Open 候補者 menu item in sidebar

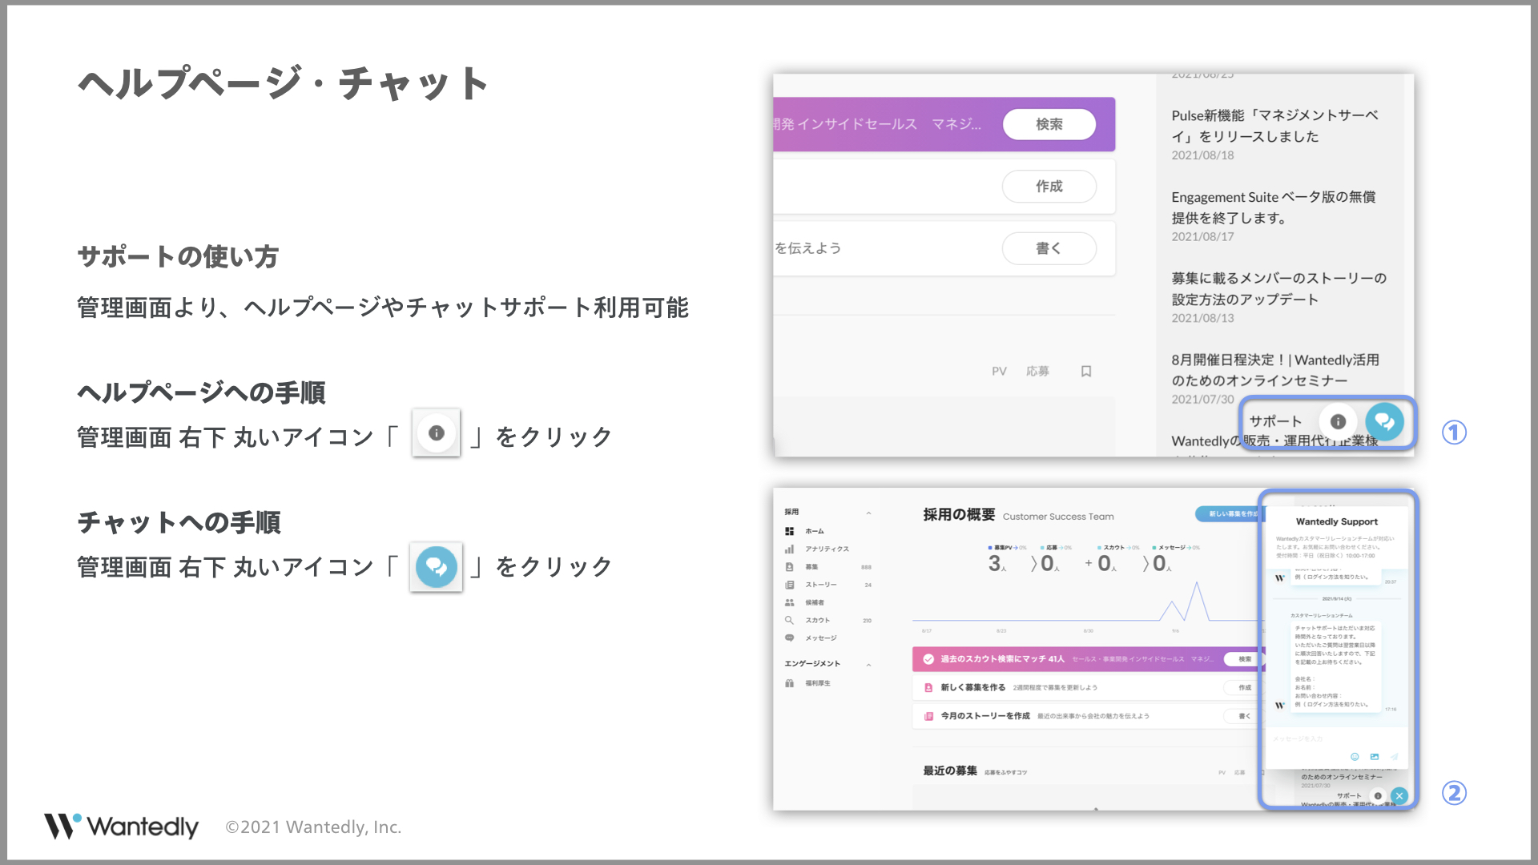pos(814,602)
